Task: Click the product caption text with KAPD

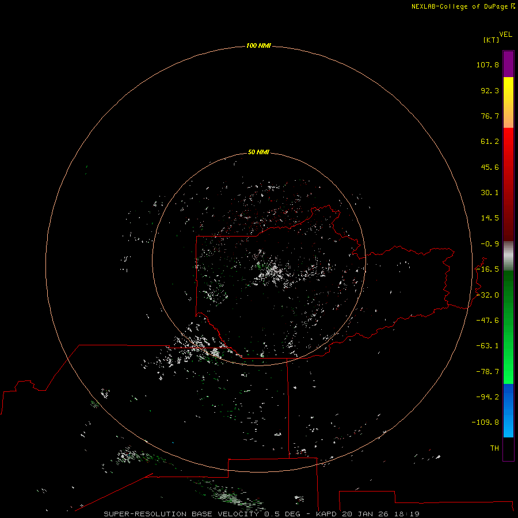Action: click(x=262, y=514)
